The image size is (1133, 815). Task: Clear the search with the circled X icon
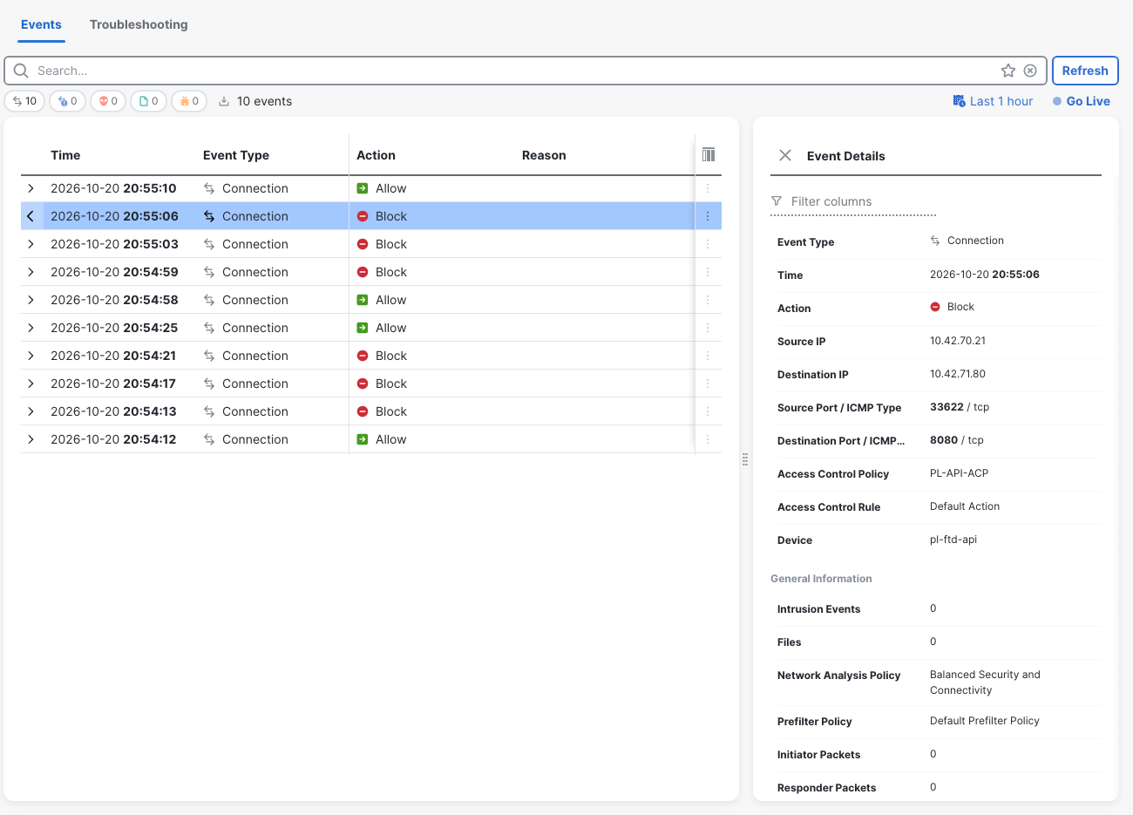1030,71
